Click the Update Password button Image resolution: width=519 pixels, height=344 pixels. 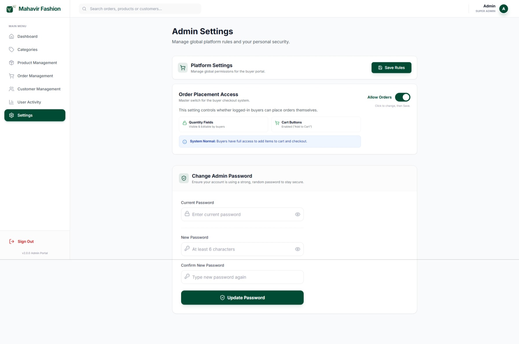pyautogui.click(x=242, y=297)
